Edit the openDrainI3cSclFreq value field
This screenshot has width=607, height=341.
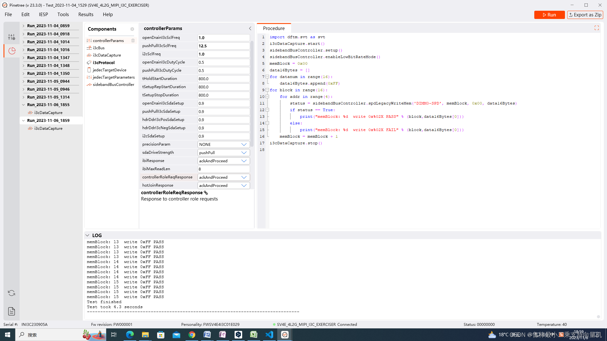click(x=224, y=38)
